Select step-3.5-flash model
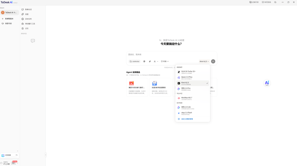The height and width of the screenshot is (166, 297). tap(193, 113)
